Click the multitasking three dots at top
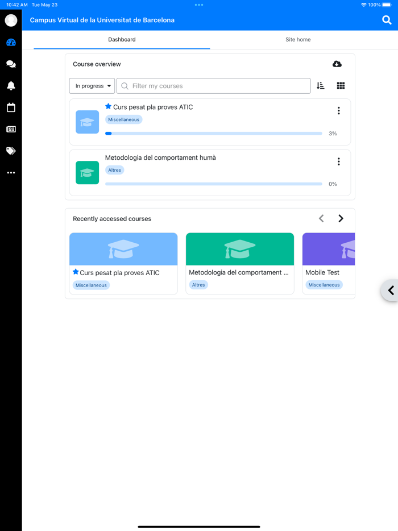The height and width of the screenshot is (531, 398). (199, 5)
